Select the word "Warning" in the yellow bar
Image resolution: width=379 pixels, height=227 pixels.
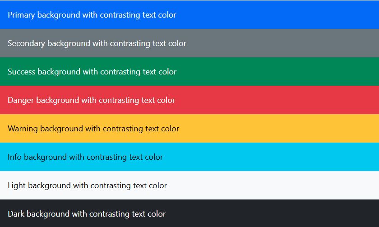click(23, 129)
